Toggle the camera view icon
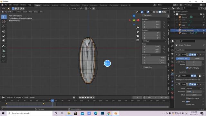 point(137,36)
